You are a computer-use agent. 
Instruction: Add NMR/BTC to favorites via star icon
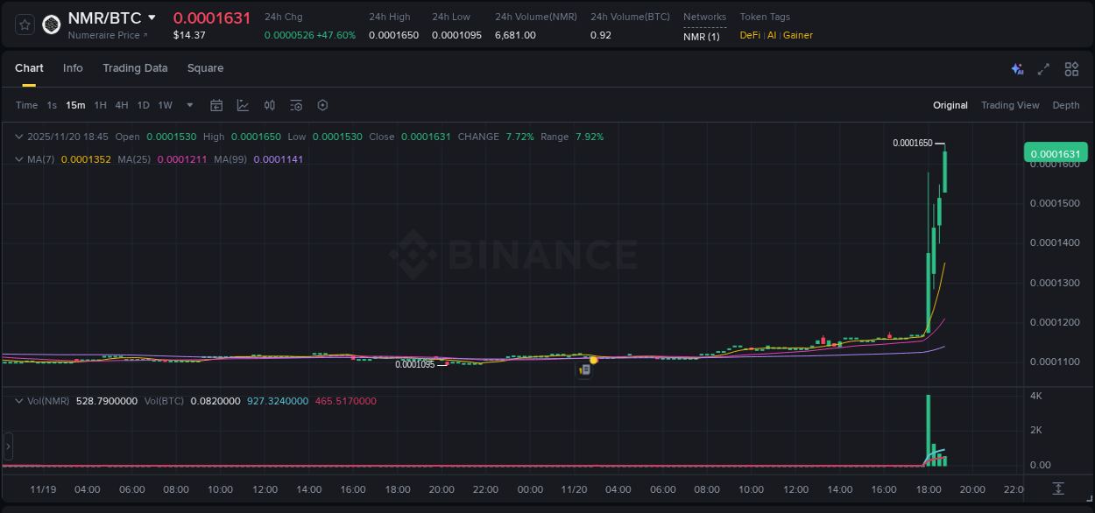[x=24, y=25]
